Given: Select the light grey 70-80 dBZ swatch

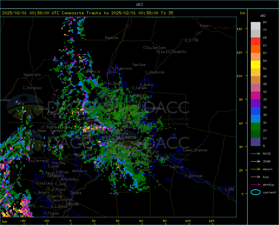Looking at the screenshot, I should 255,26.
